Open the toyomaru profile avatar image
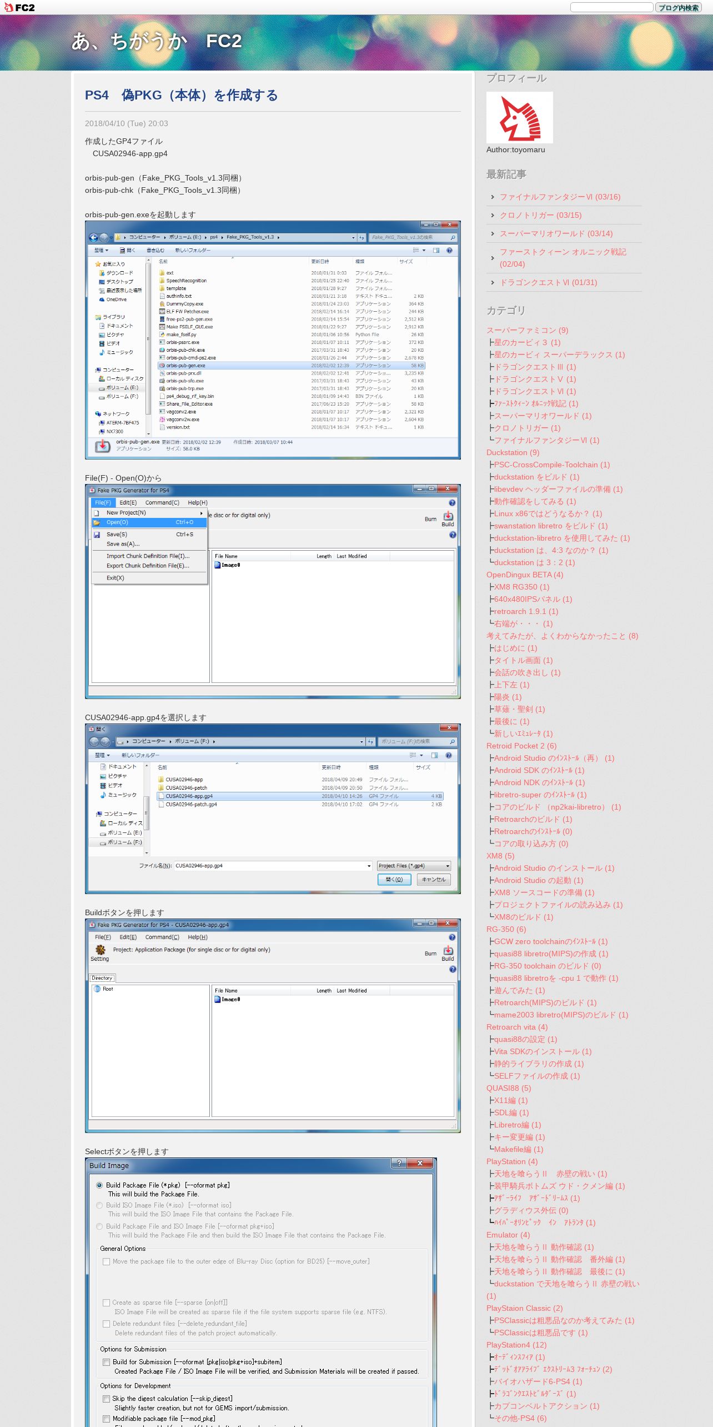 pos(519,117)
